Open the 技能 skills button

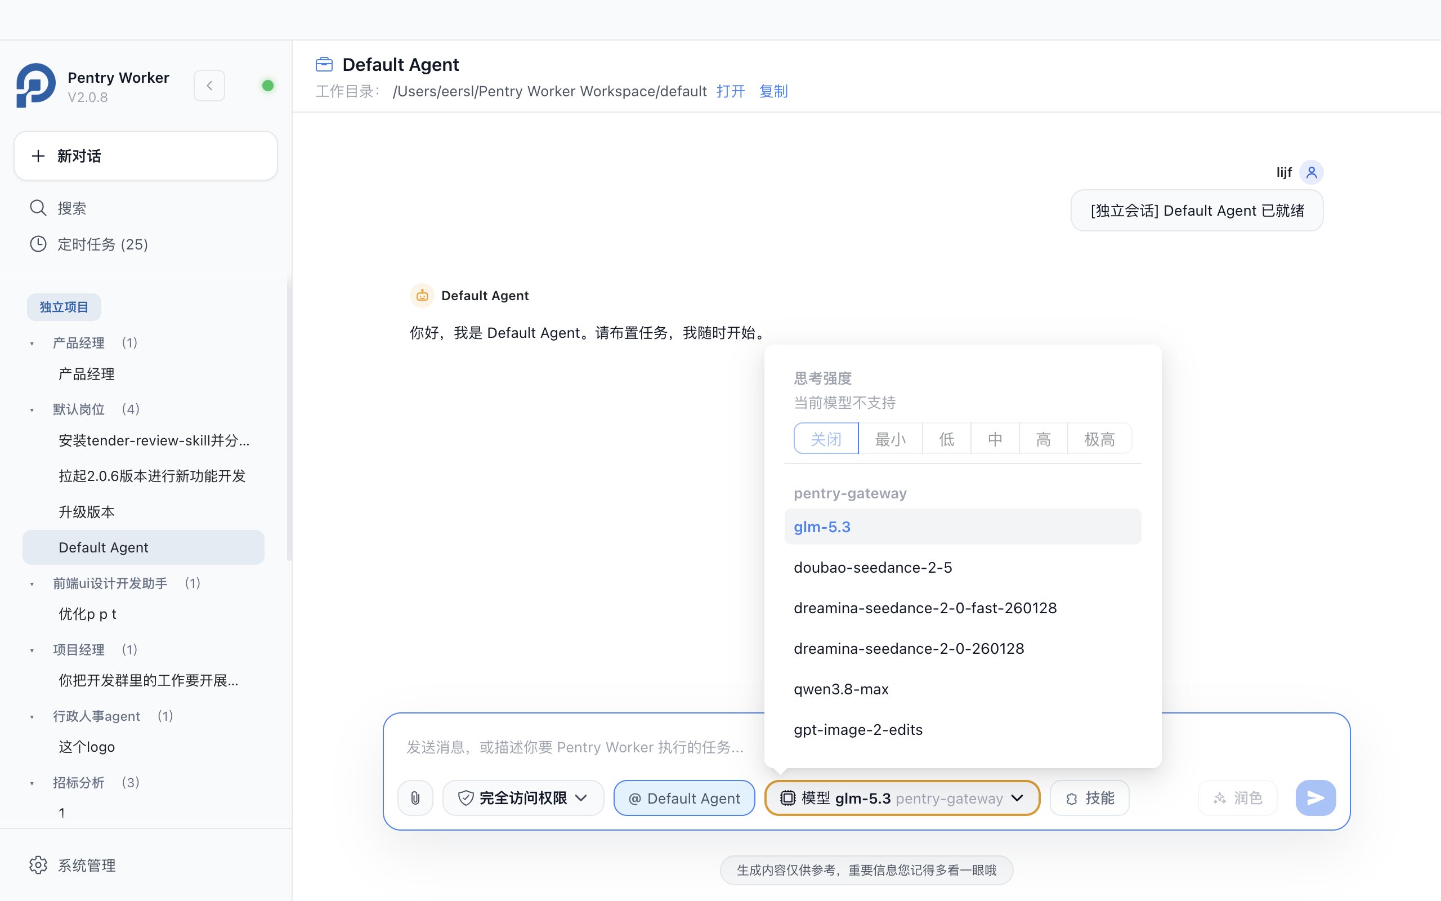pyautogui.click(x=1090, y=798)
